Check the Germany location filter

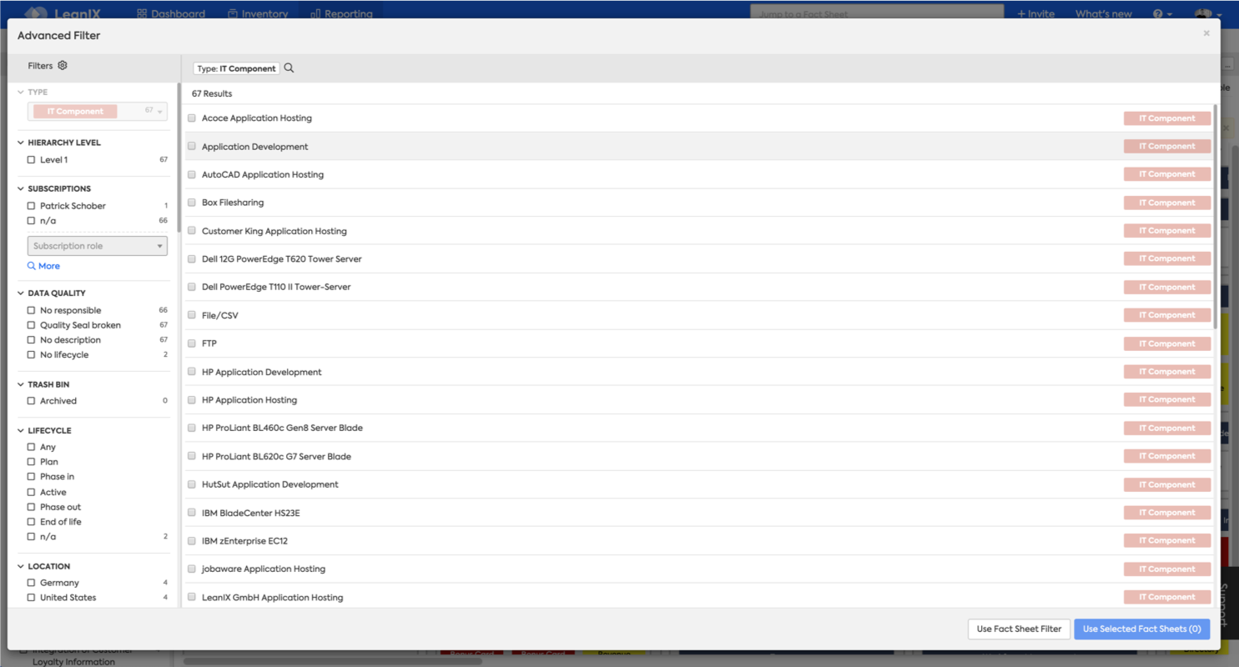pos(32,583)
